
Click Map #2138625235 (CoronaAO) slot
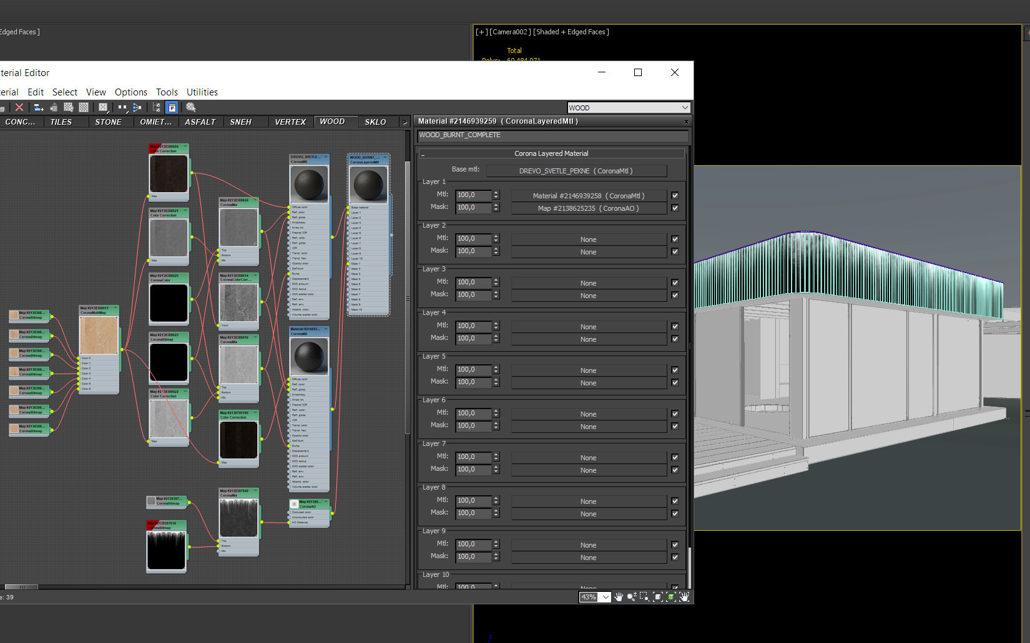[x=589, y=208]
